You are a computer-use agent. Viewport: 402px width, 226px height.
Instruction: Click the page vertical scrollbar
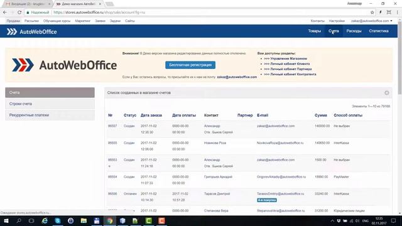(x=399, y=58)
